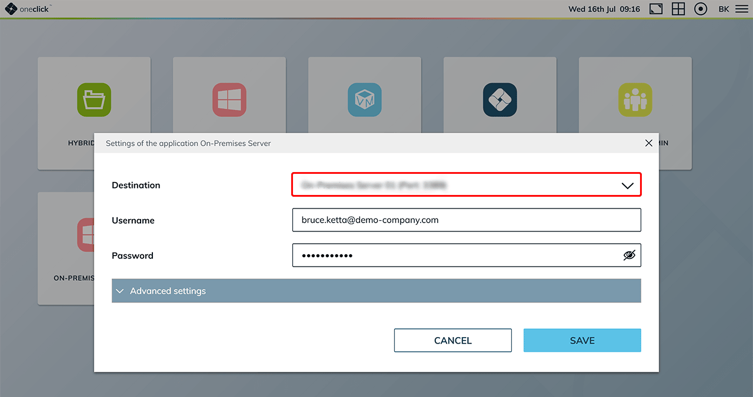Click the Destination dropdown chevron arrow
The height and width of the screenshot is (397, 753).
(x=627, y=186)
